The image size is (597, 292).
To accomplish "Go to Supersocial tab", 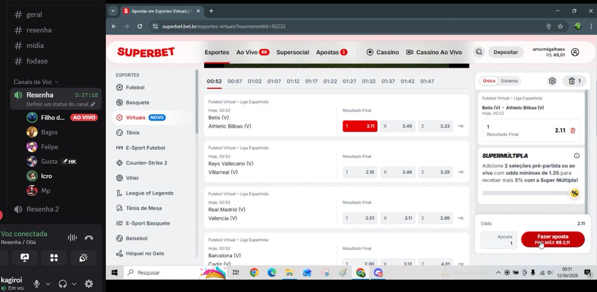I will [293, 52].
